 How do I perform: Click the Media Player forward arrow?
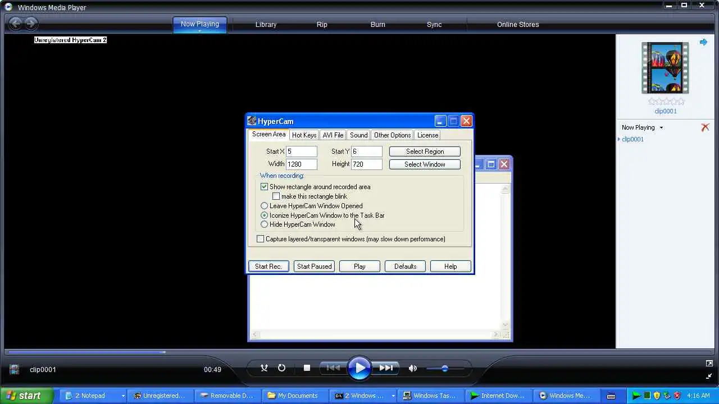tap(31, 24)
